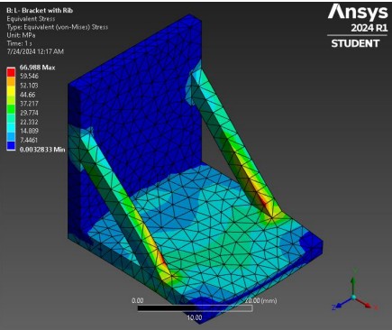This screenshot has height=330, width=392.
Task: Click the orange legend band near 59.546
Action: click(x=11, y=81)
